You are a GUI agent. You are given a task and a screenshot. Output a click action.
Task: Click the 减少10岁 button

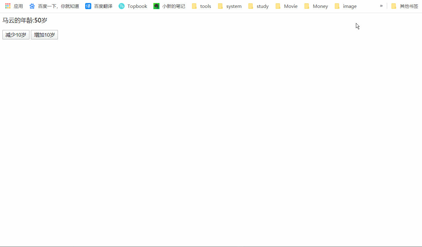(16, 35)
